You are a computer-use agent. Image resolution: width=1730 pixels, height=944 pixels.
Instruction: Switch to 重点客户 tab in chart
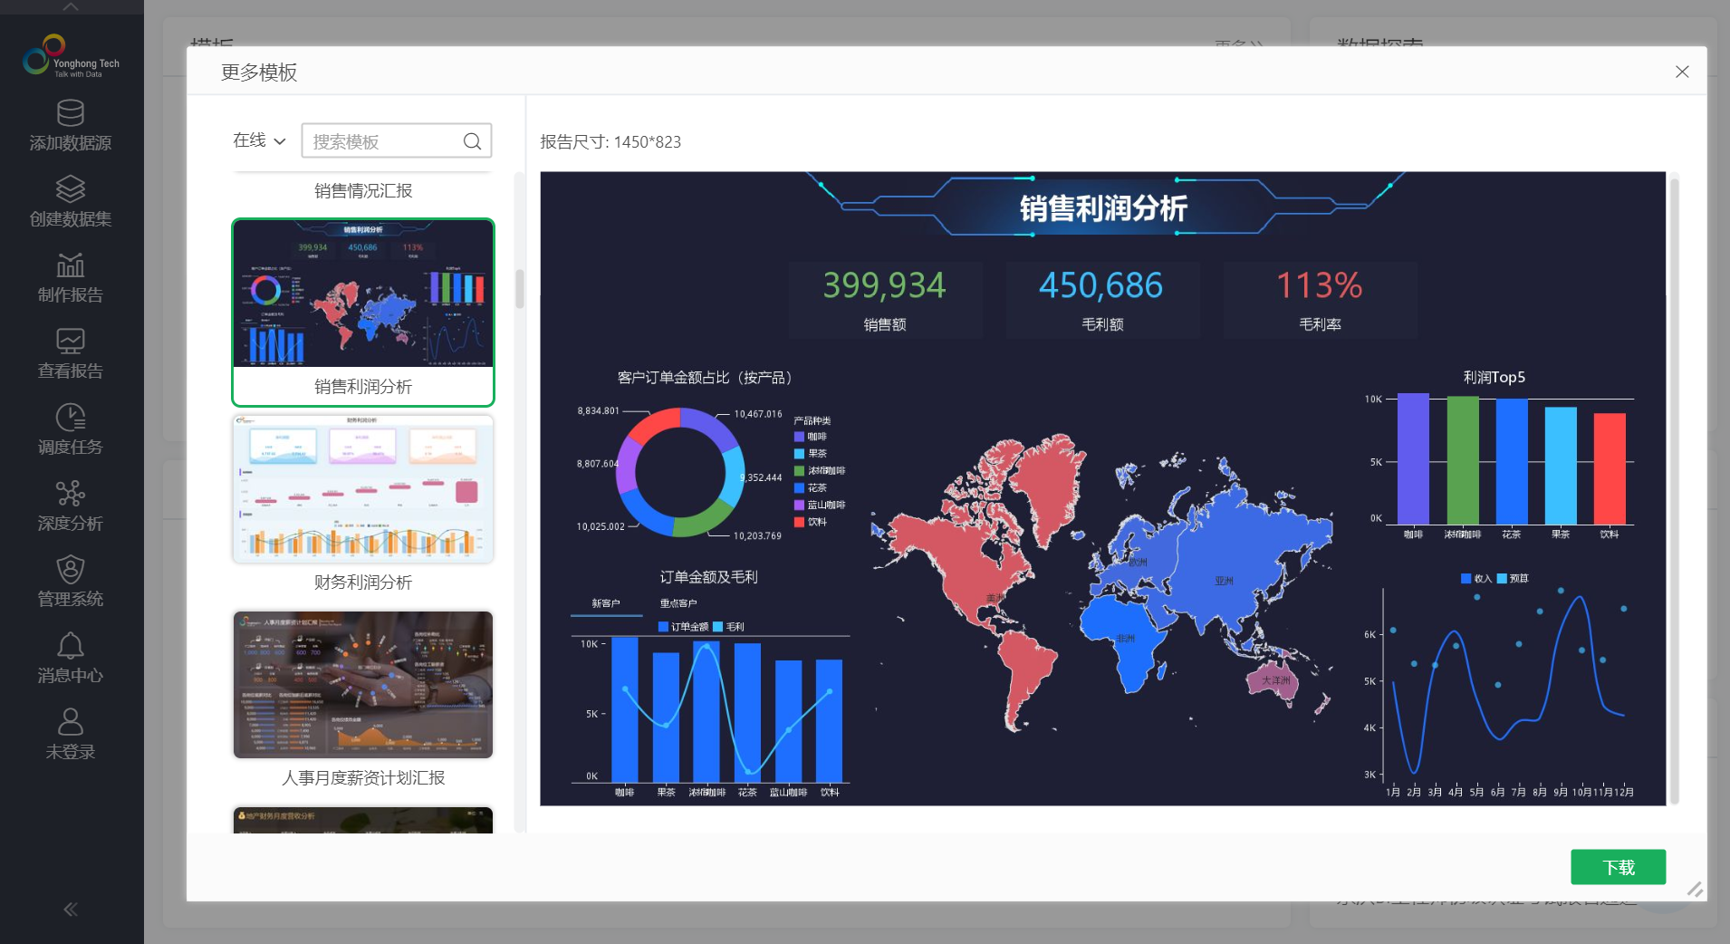(x=678, y=603)
